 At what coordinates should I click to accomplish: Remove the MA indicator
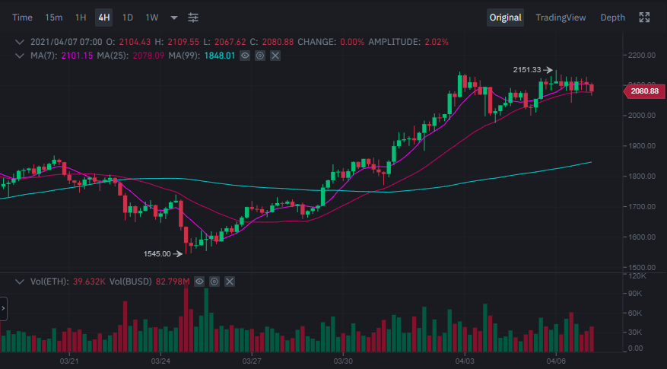point(275,56)
